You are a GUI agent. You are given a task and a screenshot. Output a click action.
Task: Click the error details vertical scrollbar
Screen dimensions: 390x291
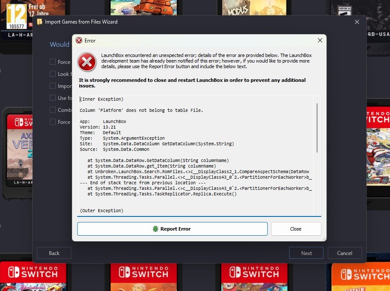(x=317, y=128)
